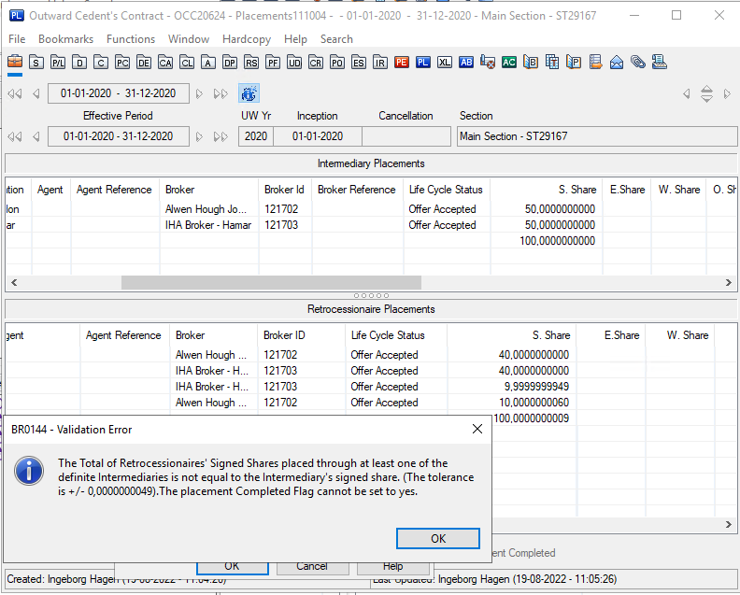Select the DE folder toolbar icon
The image size is (740, 595).
click(143, 62)
